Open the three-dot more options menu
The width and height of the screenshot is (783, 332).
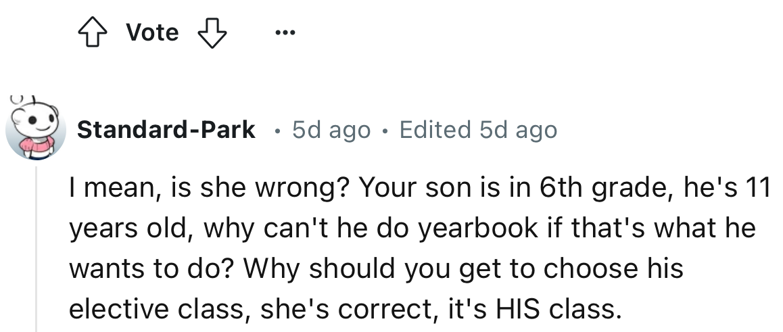tap(284, 32)
